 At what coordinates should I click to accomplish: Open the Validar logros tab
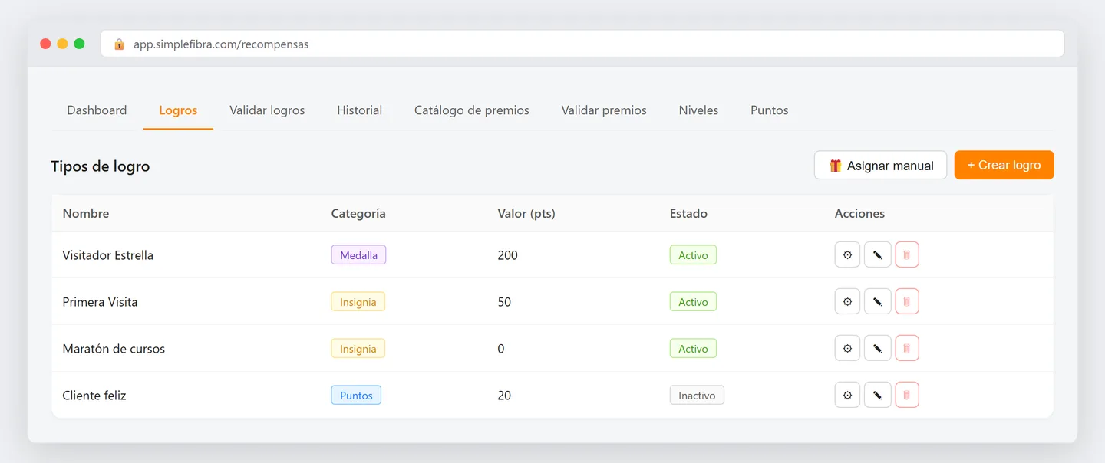click(x=267, y=110)
